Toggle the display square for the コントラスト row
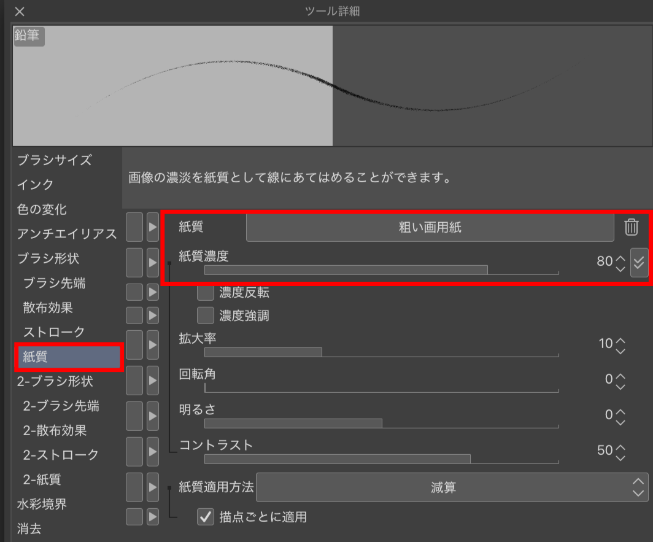Image resolution: width=653 pixels, height=542 pixels. (x=134, y=452)
